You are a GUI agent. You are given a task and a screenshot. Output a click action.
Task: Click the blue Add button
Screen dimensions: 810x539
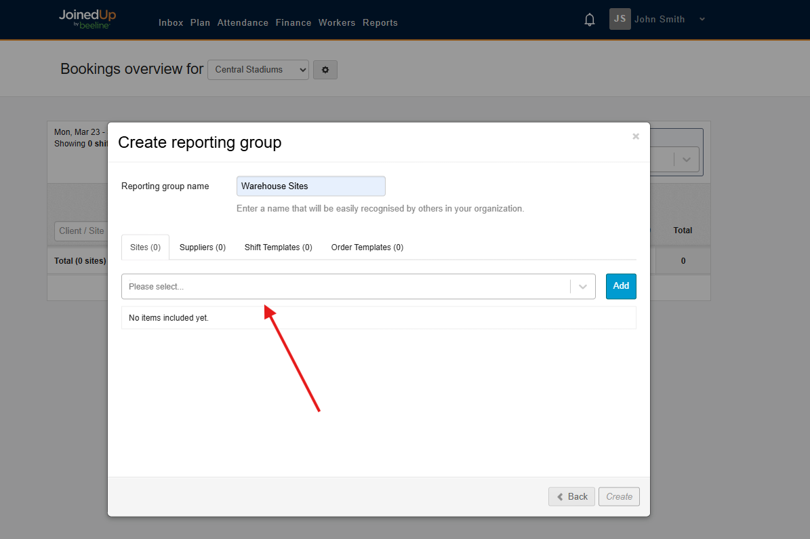[x=621, y=286]
